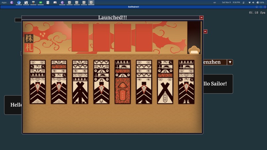The height and width of the screenshot is (150, 267).
Task: Click the red card strip in second column
Action: pos(59,67)
